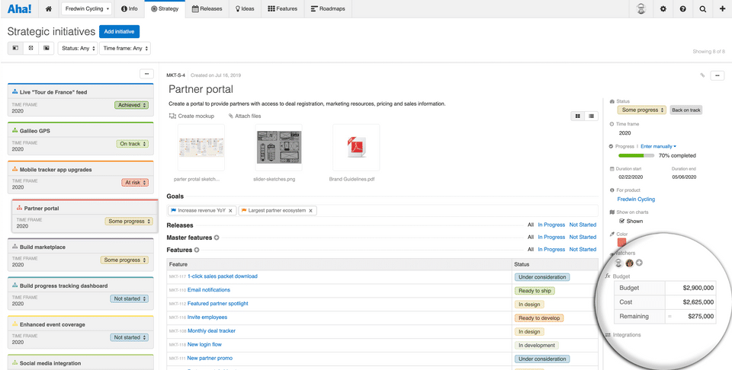Click the Ready to develop status badge
Viewport: 732px width, 370px height.
[x=539, y=318]
